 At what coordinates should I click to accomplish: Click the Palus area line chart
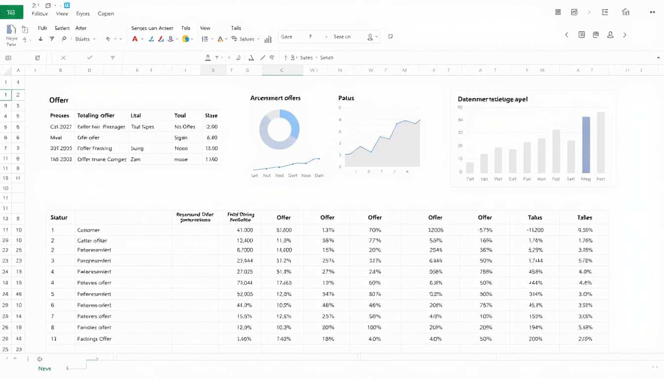[x=382, y=143]
